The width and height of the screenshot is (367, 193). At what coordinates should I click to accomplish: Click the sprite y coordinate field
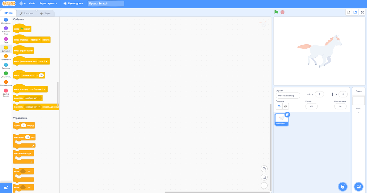[343, 94]
